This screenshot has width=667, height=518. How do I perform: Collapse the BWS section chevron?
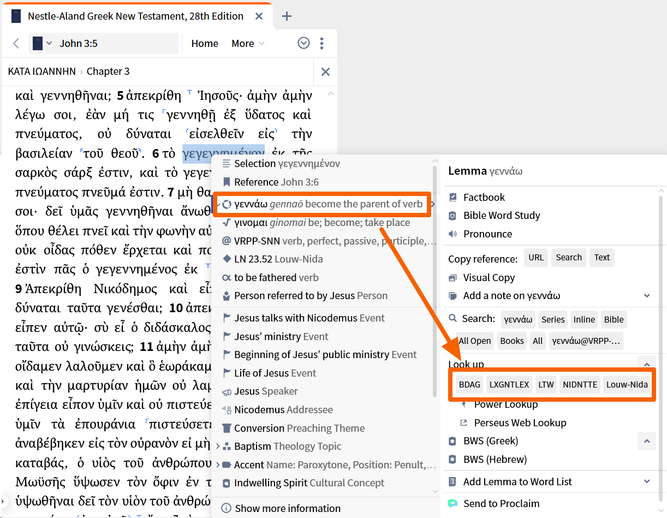[x=647, y=441]
